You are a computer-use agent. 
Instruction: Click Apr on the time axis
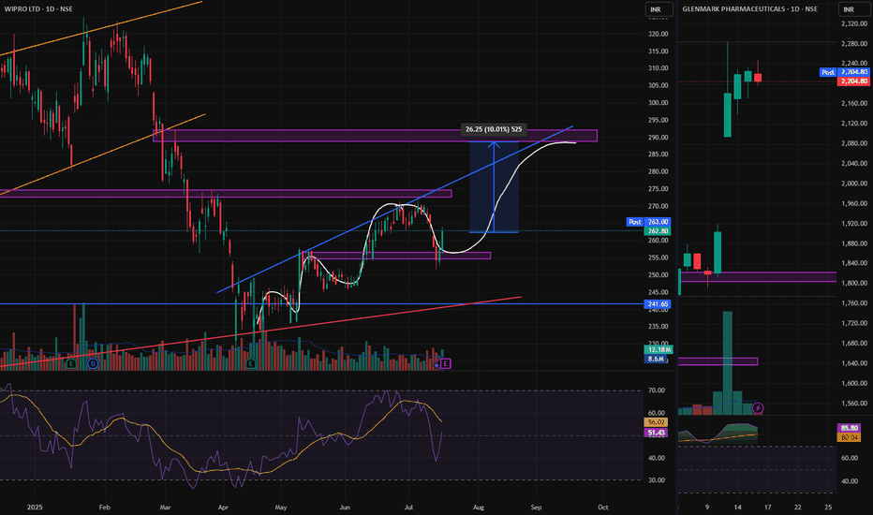click(223, 508)
